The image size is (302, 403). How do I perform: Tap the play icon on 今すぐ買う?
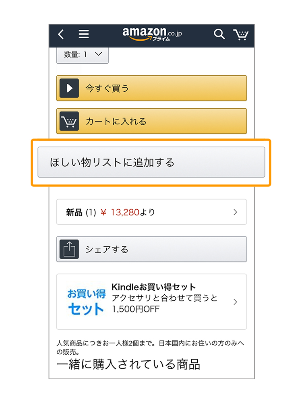[x=69, y=88]
